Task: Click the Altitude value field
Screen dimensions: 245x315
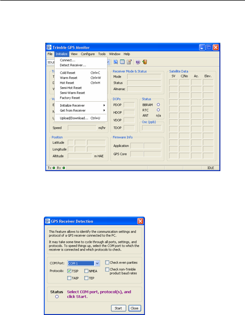Action: 80,156
